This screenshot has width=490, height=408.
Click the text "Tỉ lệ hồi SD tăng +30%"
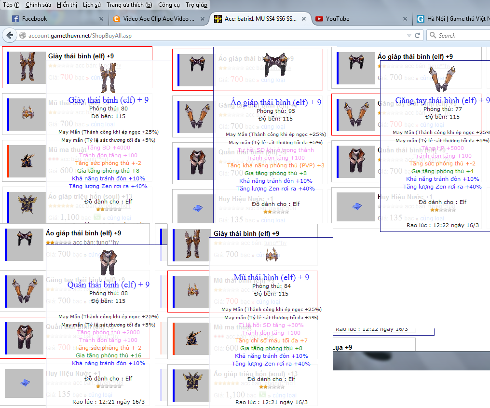coord(271,325)
